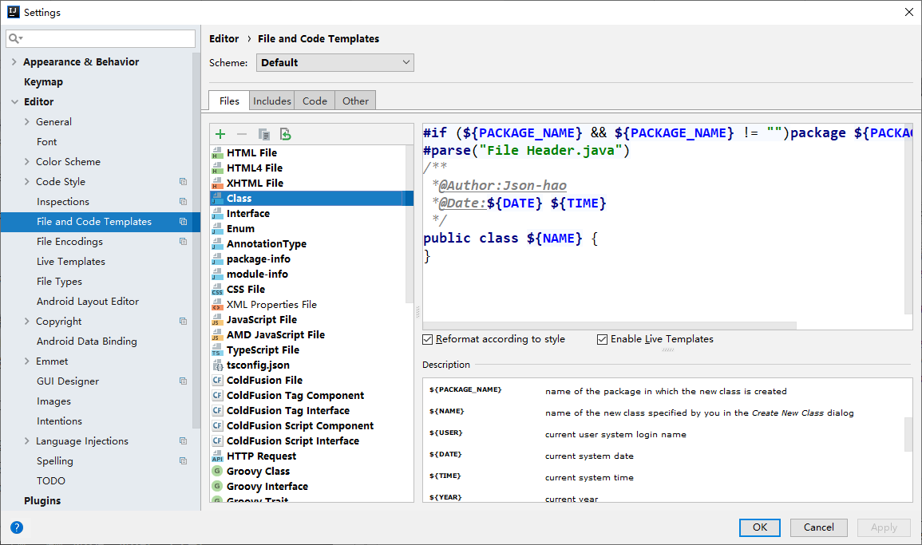Expand the Emmet node
Screen dimensions: 922x545
coord(26,361)
